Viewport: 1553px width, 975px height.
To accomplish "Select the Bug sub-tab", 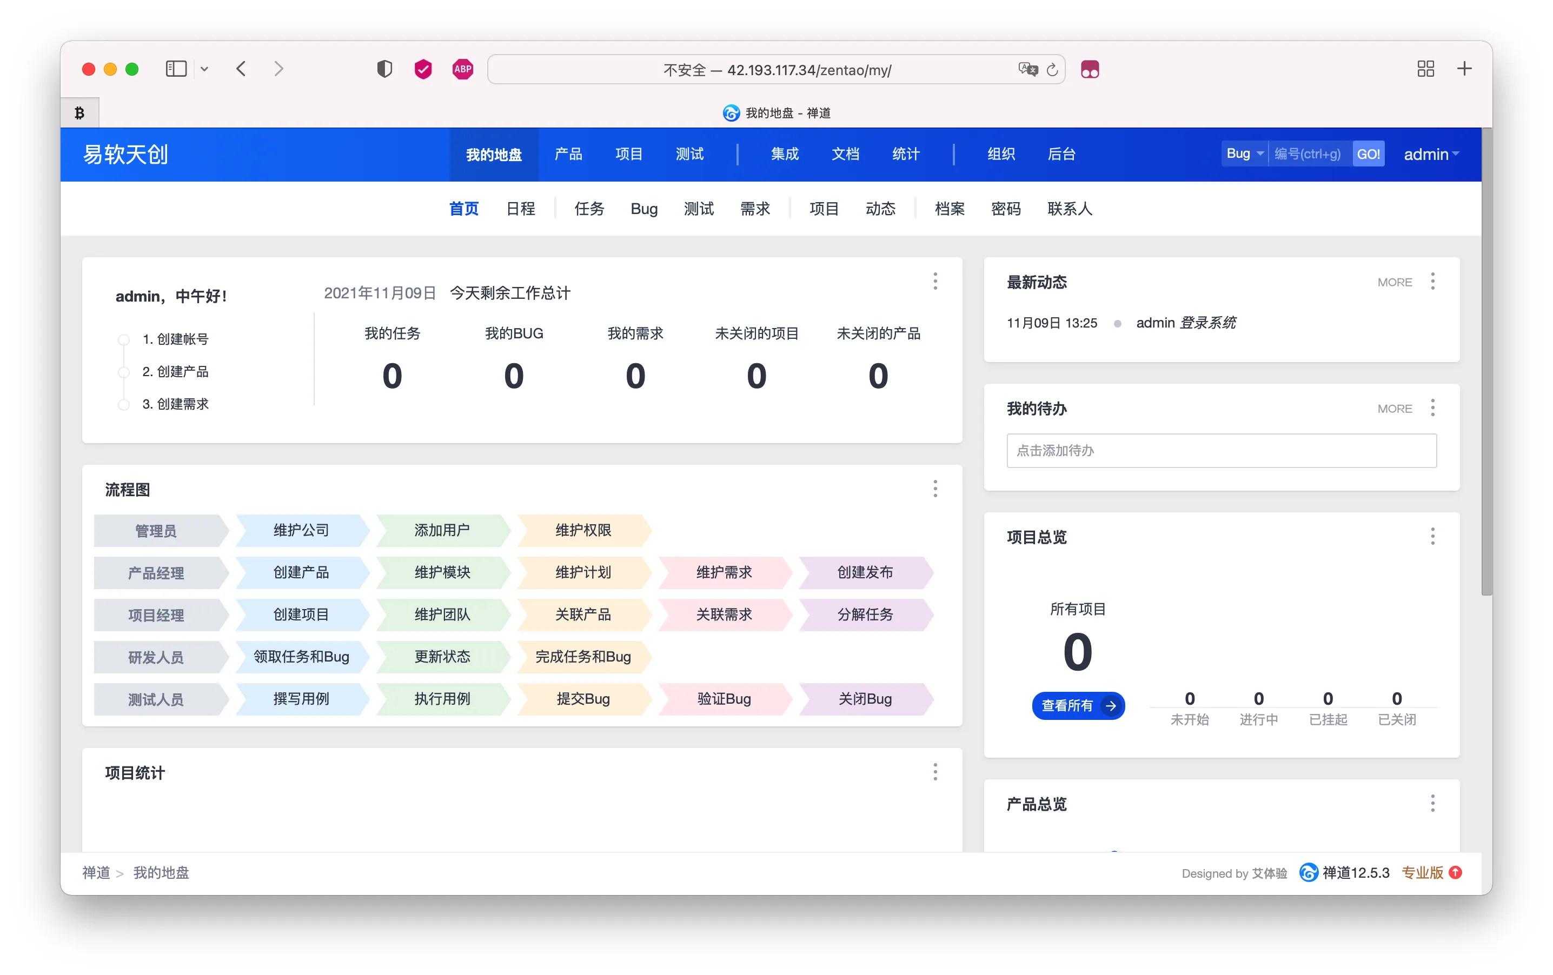I will (x=643, y=209).
